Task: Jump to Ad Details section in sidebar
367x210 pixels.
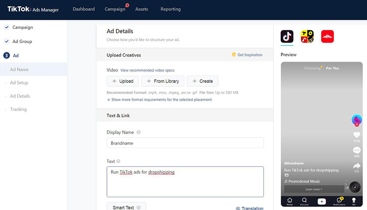Action: pyautogui.click(x=20, y=96)
